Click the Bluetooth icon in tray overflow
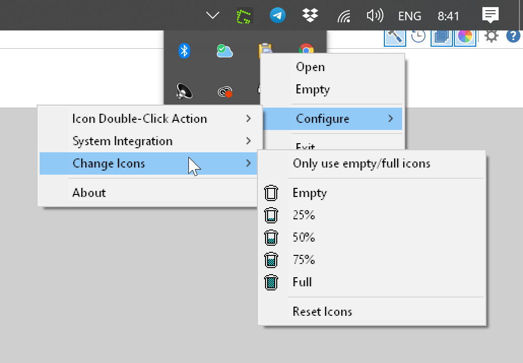This screenshot has width=523, height=363. (x=184, y=51)
